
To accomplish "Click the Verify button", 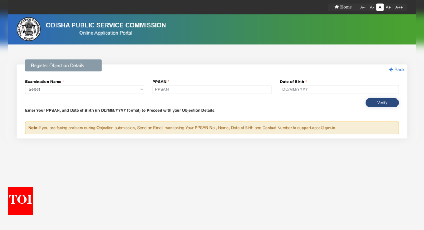I will pos(382,103).
